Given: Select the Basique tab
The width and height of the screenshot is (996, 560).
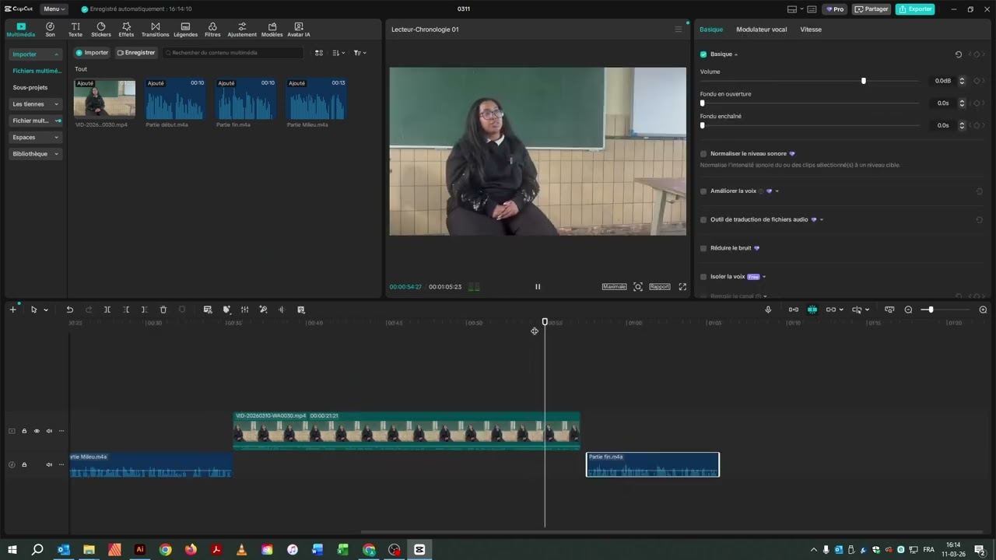Looking at the screenshot, I should coord(711,30).
